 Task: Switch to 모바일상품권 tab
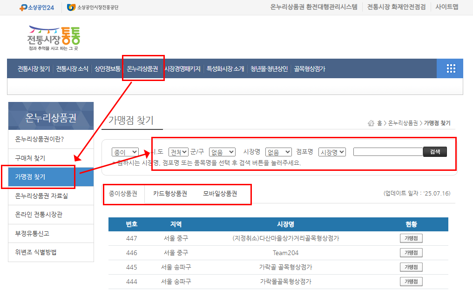(220, 194)
